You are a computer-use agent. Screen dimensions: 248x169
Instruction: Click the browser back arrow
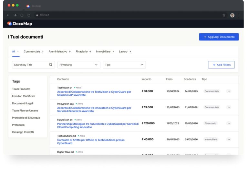8,15
